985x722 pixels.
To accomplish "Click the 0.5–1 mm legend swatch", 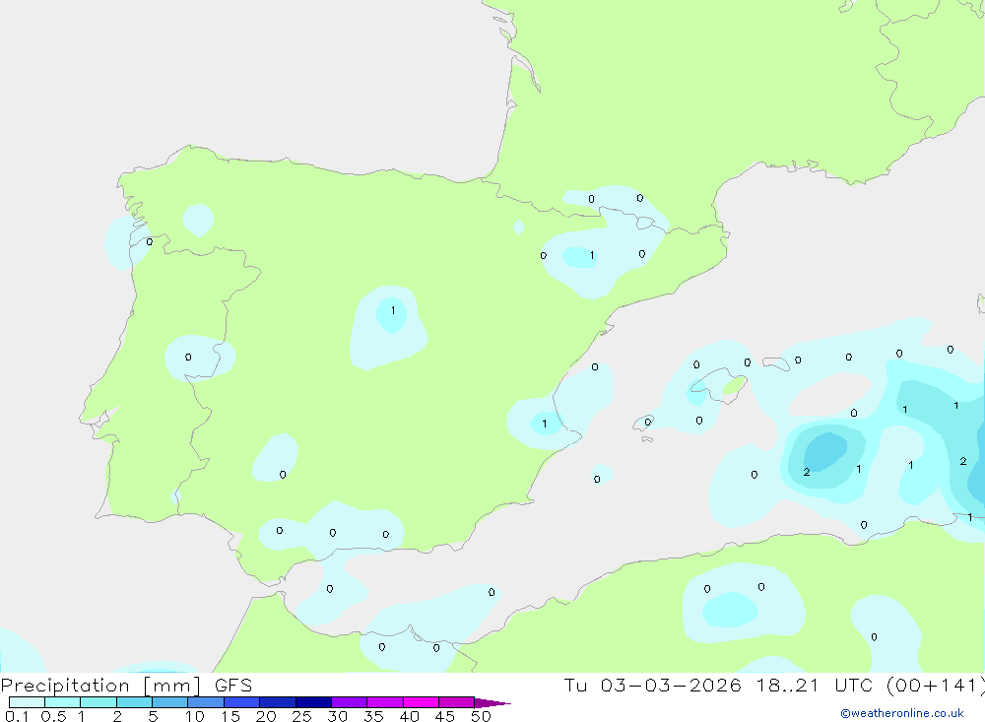I will pos(62,702).
